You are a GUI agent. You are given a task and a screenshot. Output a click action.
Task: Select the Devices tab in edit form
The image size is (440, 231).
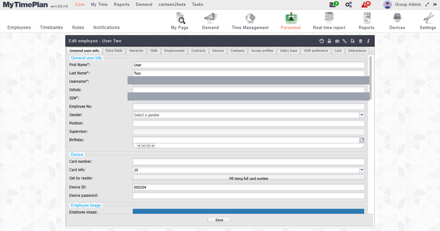pos(218,51)
